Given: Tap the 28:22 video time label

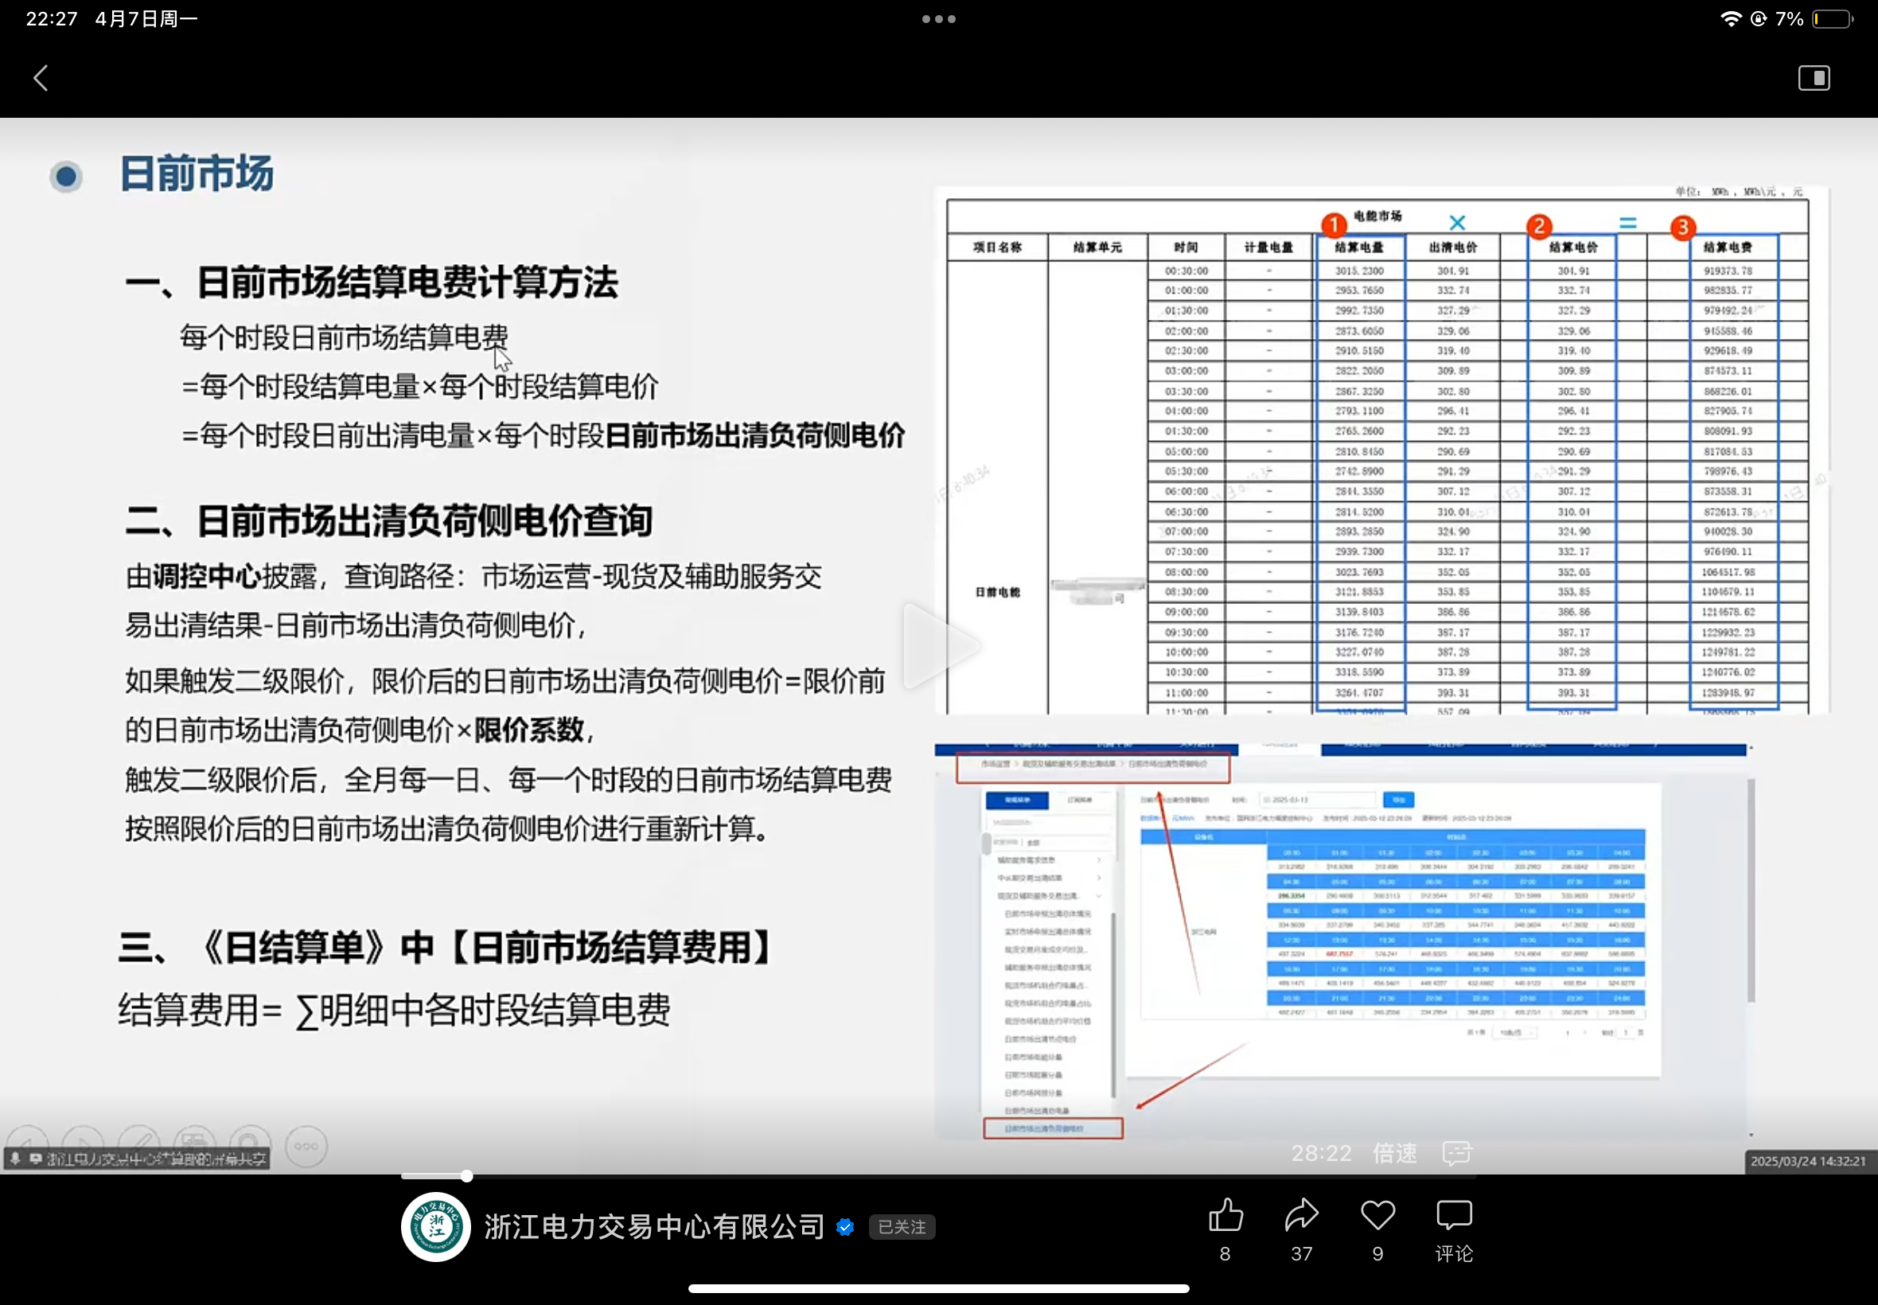Looking at the screenshot, I should coord(1321,1153).
